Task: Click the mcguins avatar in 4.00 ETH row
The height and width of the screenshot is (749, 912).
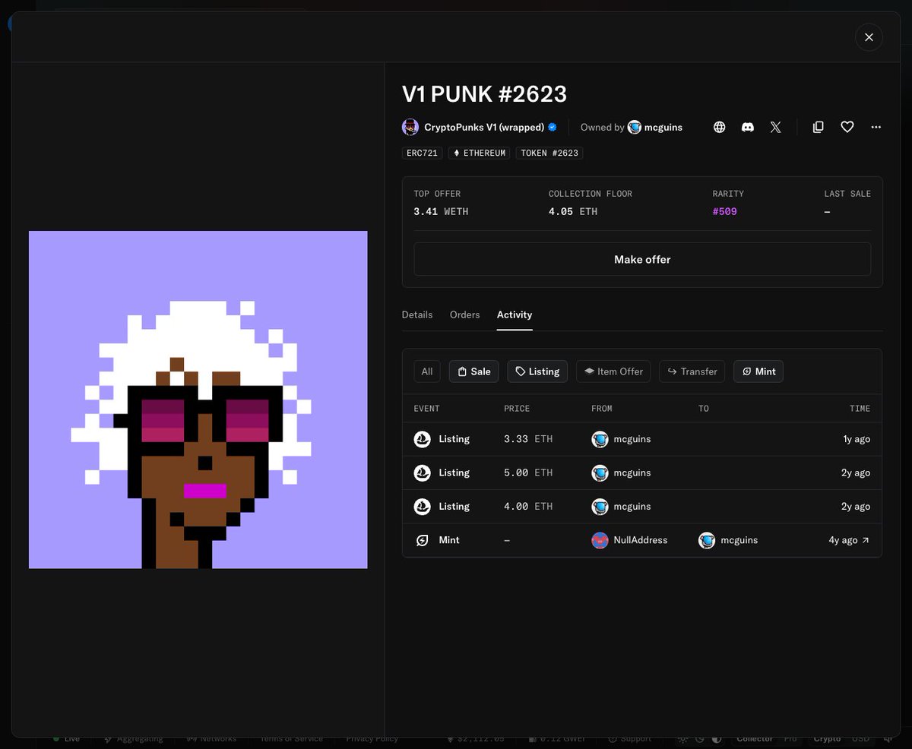Action: (600, 506)
